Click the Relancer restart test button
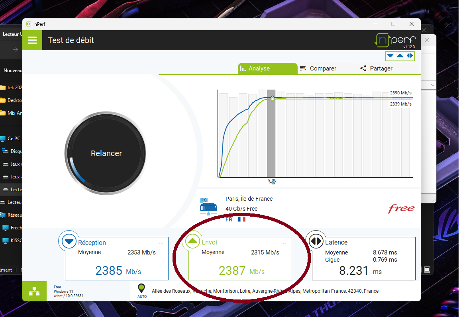 tap(106, 153)
